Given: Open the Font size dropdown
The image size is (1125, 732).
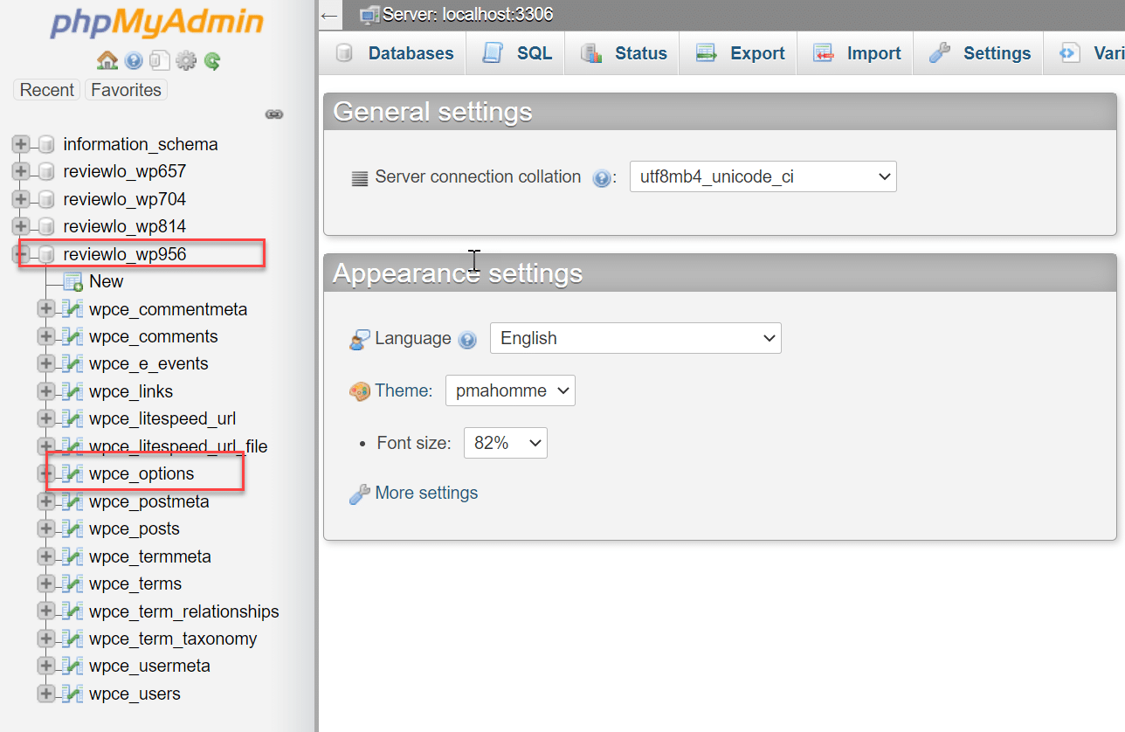Looking at the screenshot, I should (x=505, y=443).
